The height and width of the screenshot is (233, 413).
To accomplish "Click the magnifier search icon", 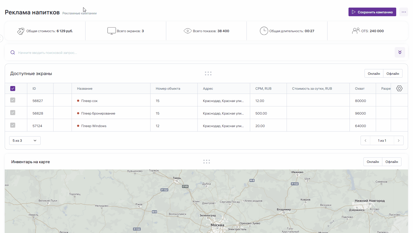I will tap(13, 53).
